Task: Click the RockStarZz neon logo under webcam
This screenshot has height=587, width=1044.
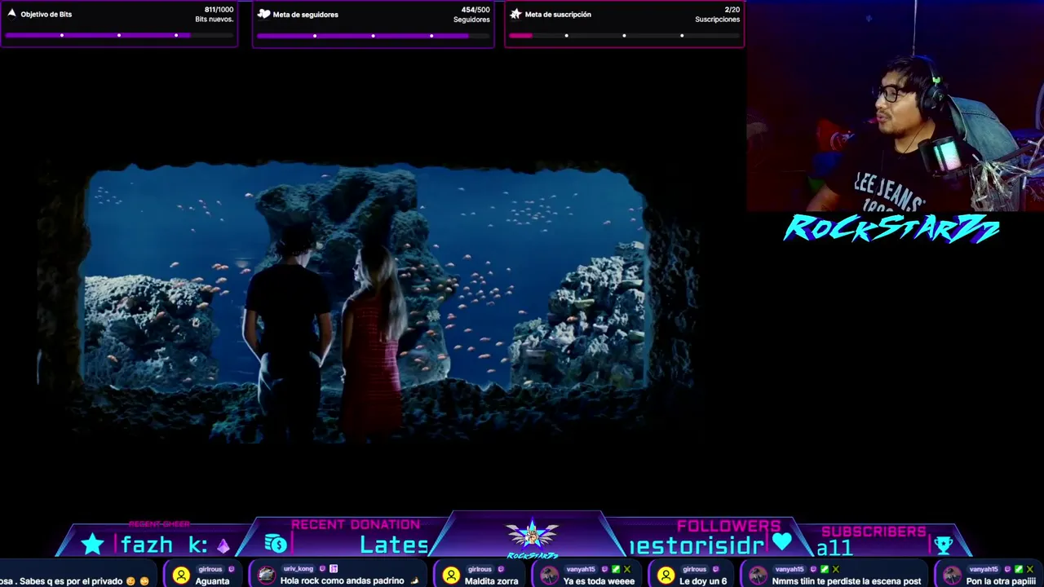Action: [x=891, y=228]
